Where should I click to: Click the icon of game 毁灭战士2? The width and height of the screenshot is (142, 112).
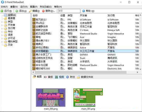pyautogui.click(x=34, y=19)
